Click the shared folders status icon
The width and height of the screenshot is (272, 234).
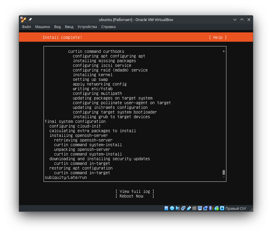194,208
